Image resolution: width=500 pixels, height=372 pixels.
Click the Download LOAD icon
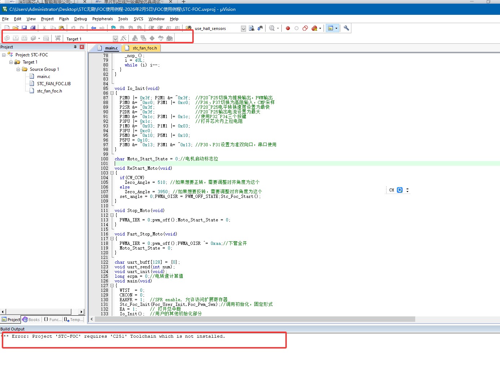coord(58,38)
